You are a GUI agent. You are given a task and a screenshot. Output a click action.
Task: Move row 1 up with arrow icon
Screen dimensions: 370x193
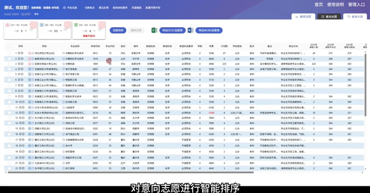tap(19, 53)
